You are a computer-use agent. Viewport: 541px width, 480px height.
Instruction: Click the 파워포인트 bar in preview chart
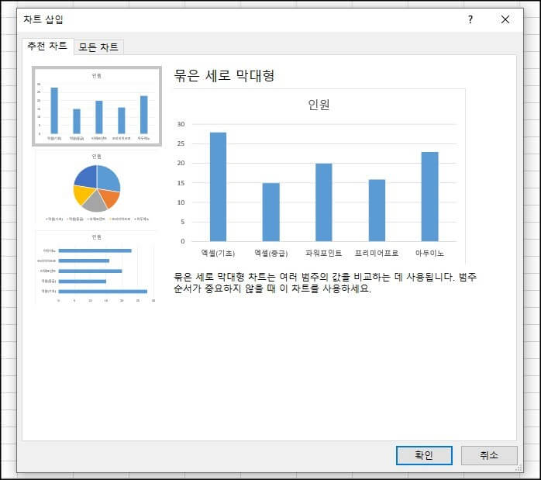(x=324, y=202)
